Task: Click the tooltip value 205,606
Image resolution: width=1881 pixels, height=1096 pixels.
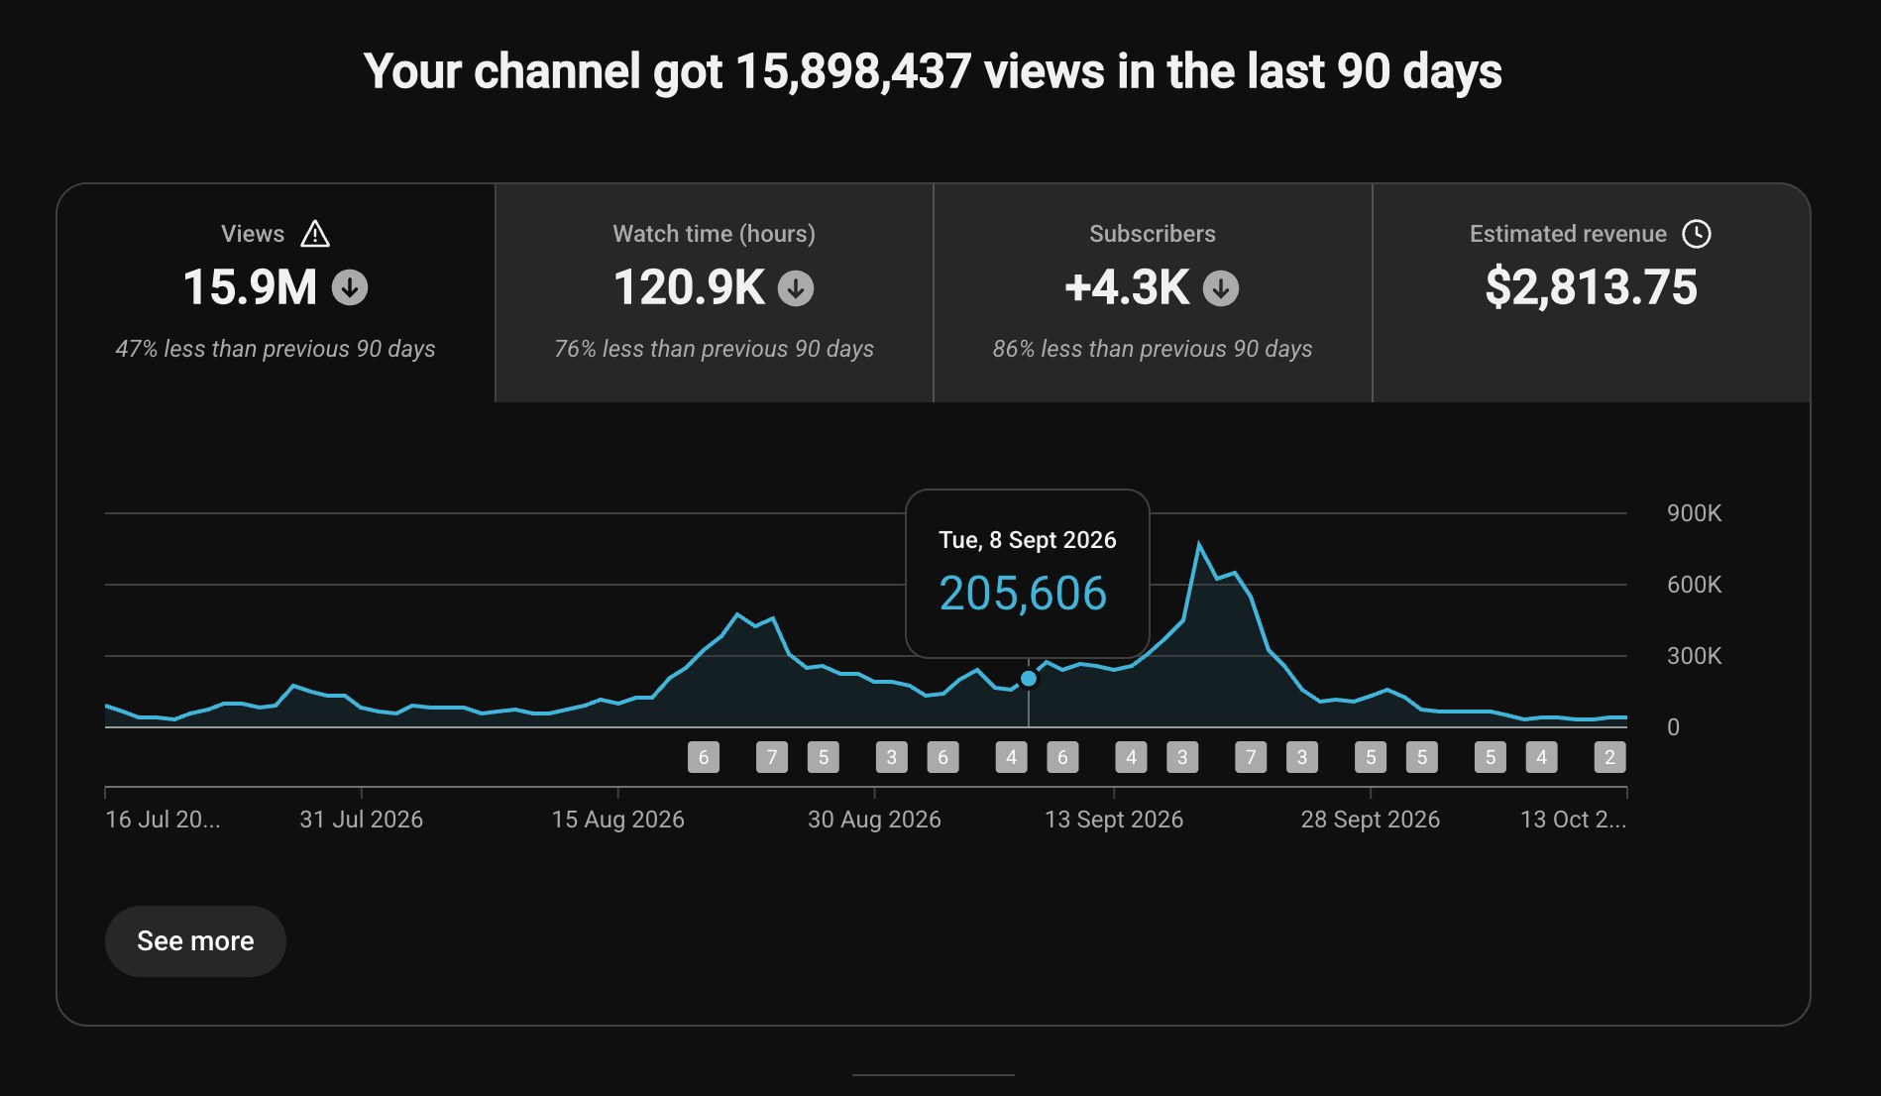Action: click(x=1023, y=594)
